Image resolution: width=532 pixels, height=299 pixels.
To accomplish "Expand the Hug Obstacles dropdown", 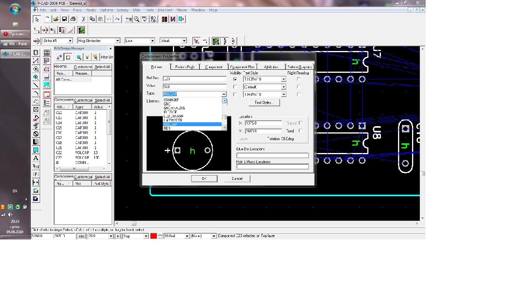I will click(117, 41).
